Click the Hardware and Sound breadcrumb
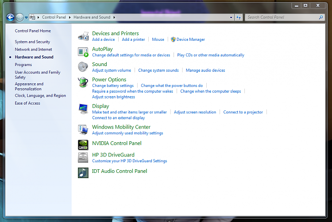This screenshot has height=222, width=332. pos(92,17)
